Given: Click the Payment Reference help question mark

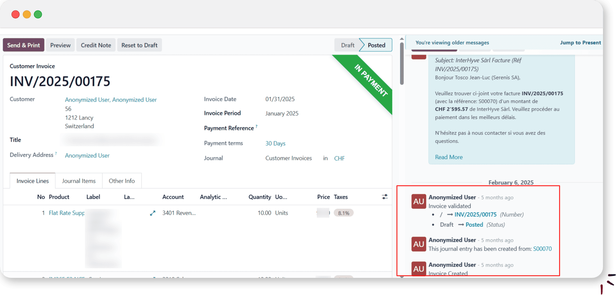Looking at the screenshot, I should click(x=257, y=126).
